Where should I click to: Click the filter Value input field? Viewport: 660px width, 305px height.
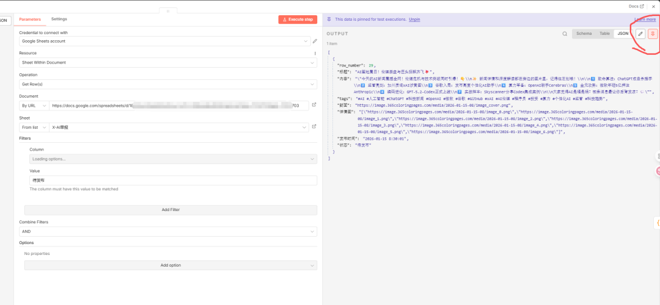click(173, 181)
